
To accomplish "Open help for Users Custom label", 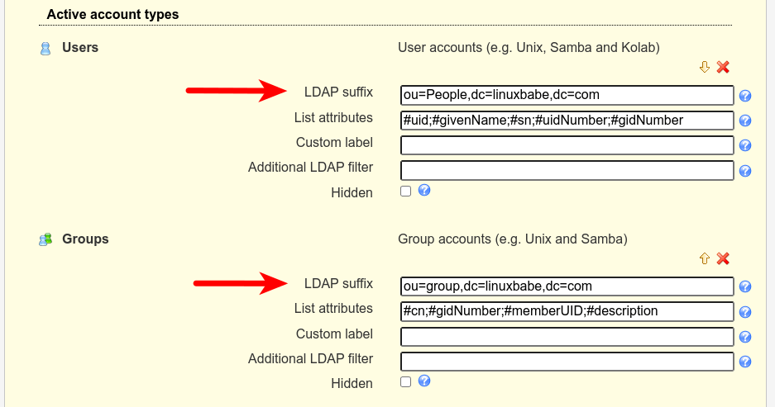I will click(744, 146).
